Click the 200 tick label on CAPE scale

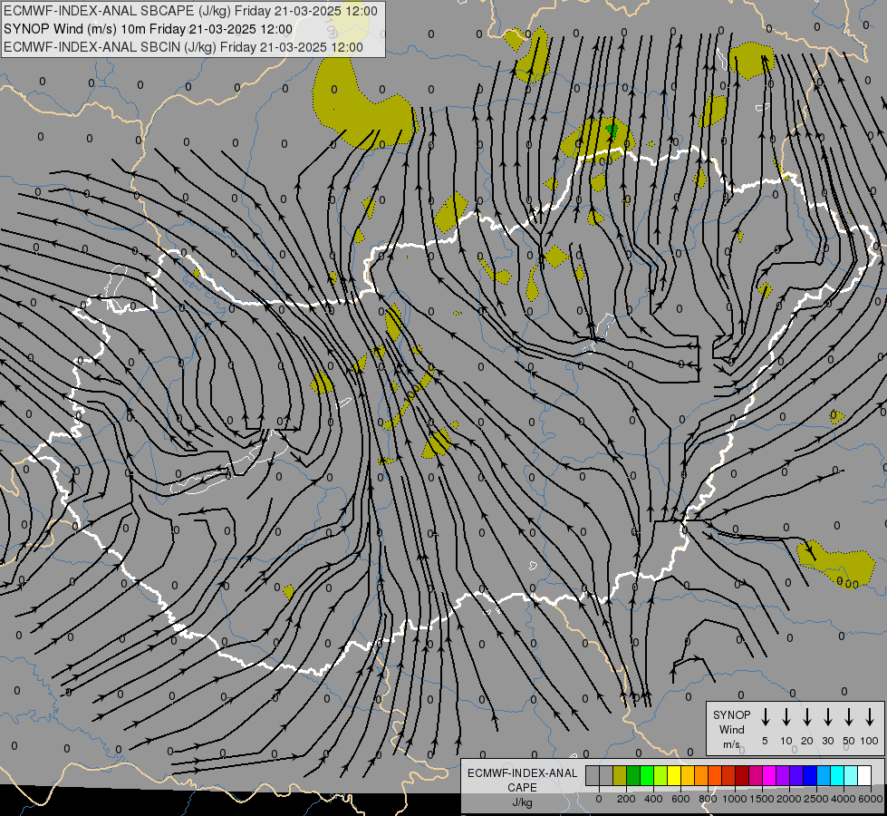pyautogui.click(x=626, y=799)
